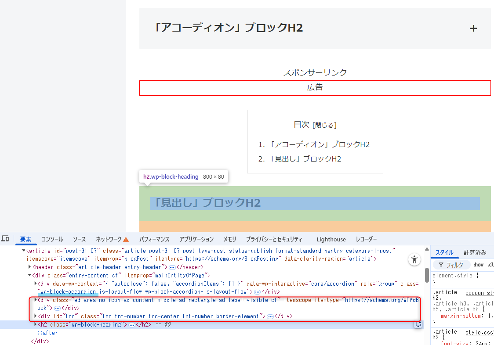The height and width of the screenshot is (345, 494).
Task: Switch to the 計算済み styles tab
Action: point(475,252)
